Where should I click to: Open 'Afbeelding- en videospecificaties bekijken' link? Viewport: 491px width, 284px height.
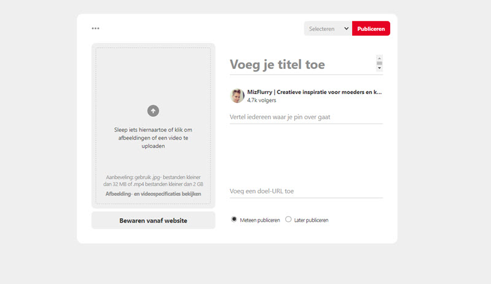(153, 194)
